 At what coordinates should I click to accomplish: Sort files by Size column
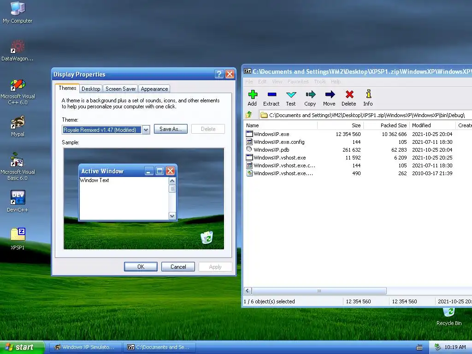pos(341,125)
